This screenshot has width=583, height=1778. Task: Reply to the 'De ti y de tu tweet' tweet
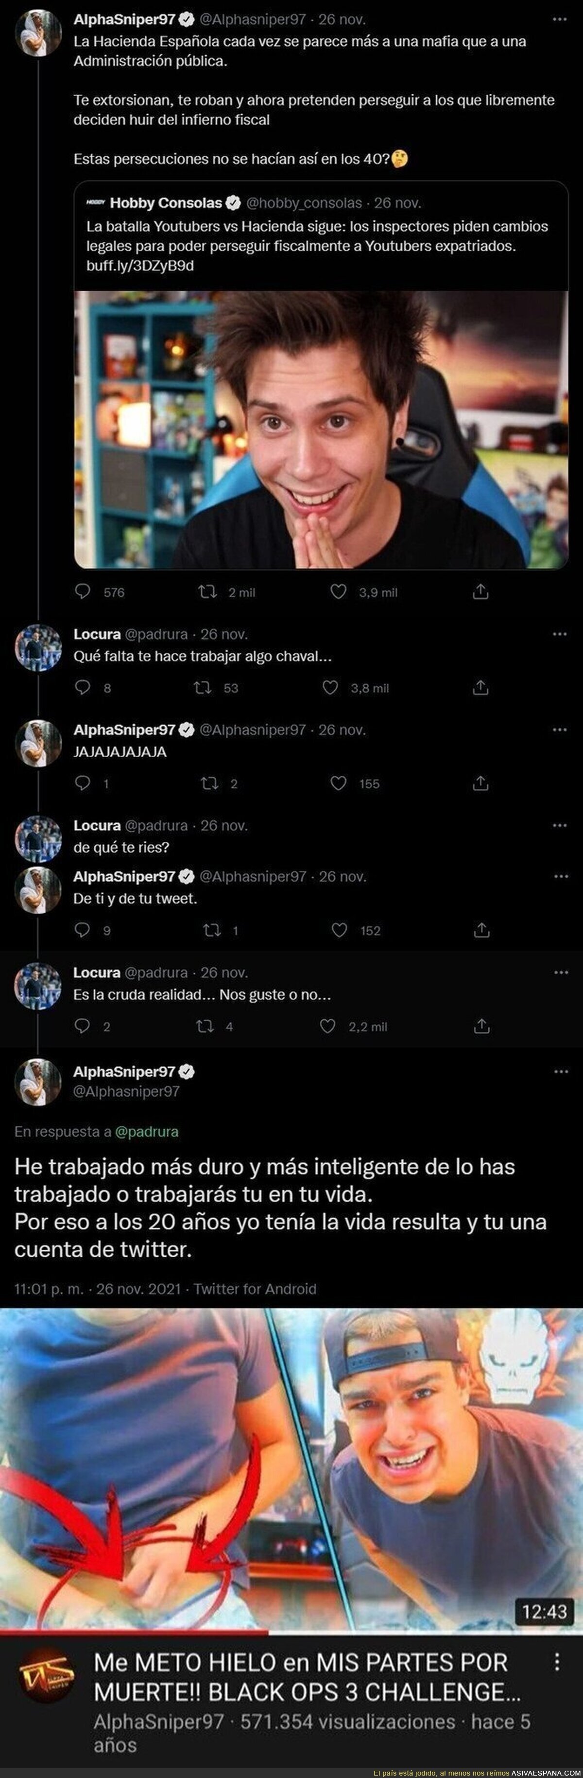coord(83,930)
